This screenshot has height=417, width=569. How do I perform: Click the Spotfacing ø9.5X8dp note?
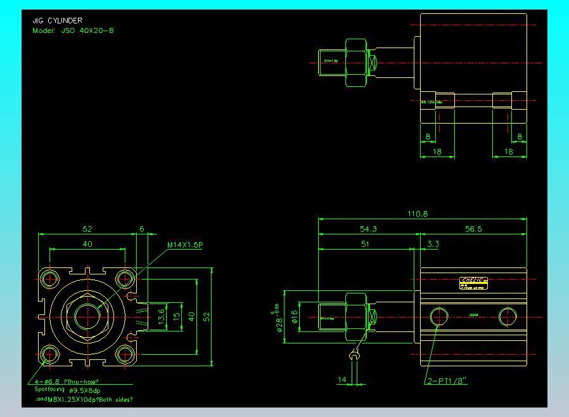tap(68, 390)
